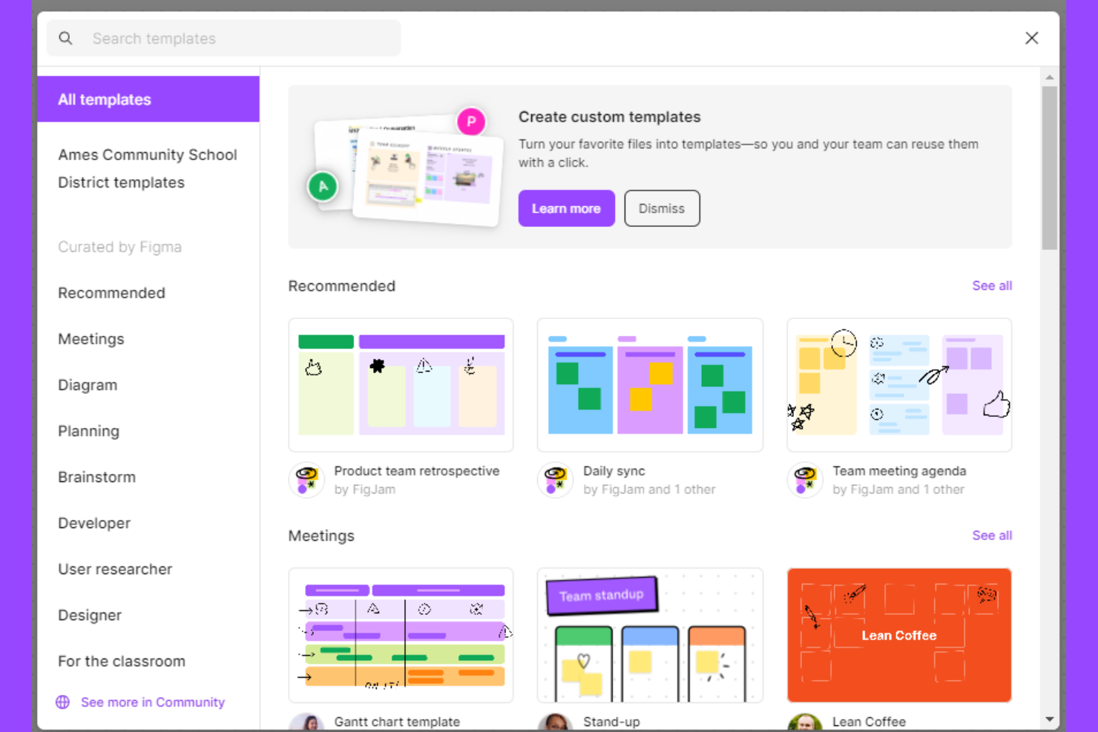This screenshot has width=1098, height=732.
Task: Click author avatar beside Gantt chart template
Action: (306, 722)
